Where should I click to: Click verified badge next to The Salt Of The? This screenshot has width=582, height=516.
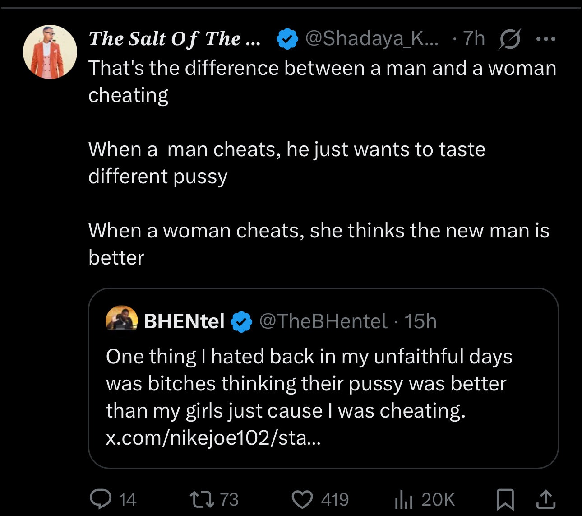[287, 39]
